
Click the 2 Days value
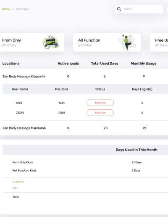pos(136,170)
